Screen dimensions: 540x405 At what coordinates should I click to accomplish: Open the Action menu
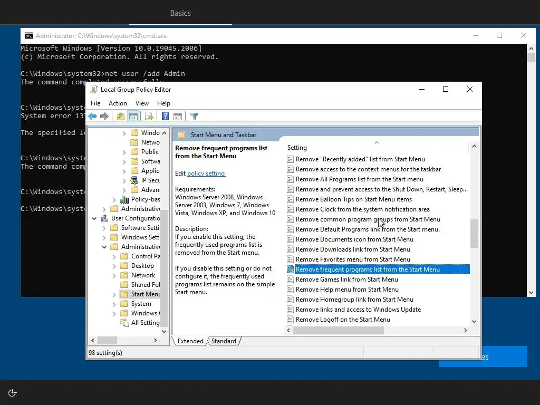118,103
